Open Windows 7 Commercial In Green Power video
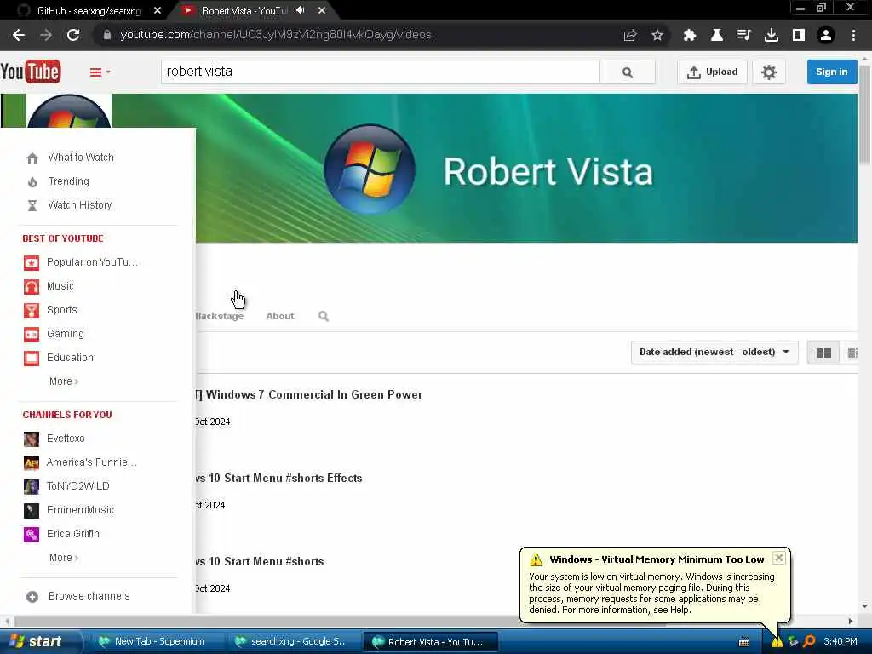Viewport: 872px width, 654px height. [x=309, y=394]
